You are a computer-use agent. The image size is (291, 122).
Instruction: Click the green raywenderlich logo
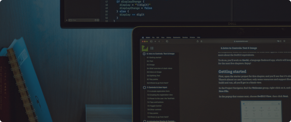[x=145, y=48]
